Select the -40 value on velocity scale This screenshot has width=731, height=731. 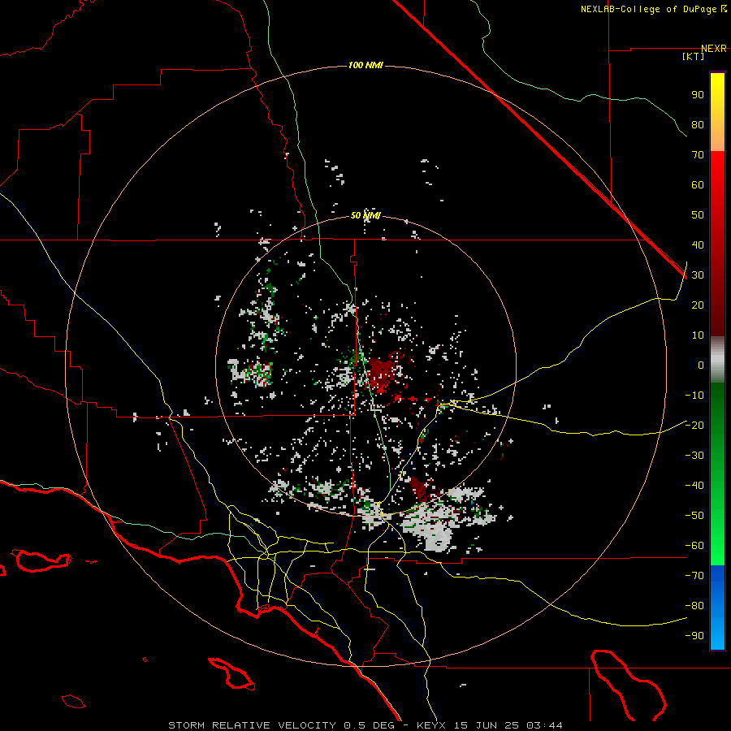(x=694, y=486)
